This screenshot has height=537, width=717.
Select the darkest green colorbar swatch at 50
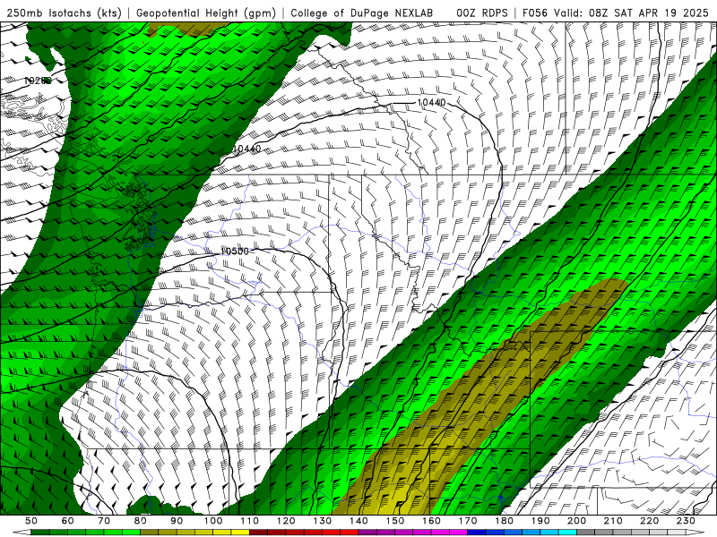click(x=39, y=533)
